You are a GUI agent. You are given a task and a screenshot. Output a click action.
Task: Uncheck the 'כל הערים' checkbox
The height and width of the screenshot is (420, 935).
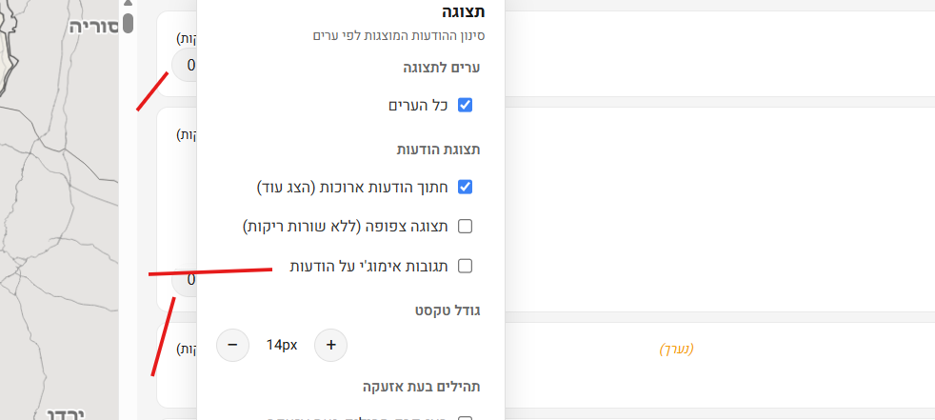tap(466, 105)
